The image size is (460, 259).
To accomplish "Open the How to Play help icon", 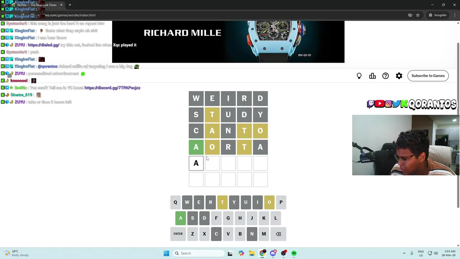I will [x=386, y=76].
